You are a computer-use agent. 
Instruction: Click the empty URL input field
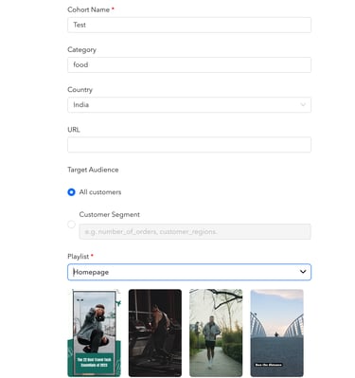pos(189,145)
